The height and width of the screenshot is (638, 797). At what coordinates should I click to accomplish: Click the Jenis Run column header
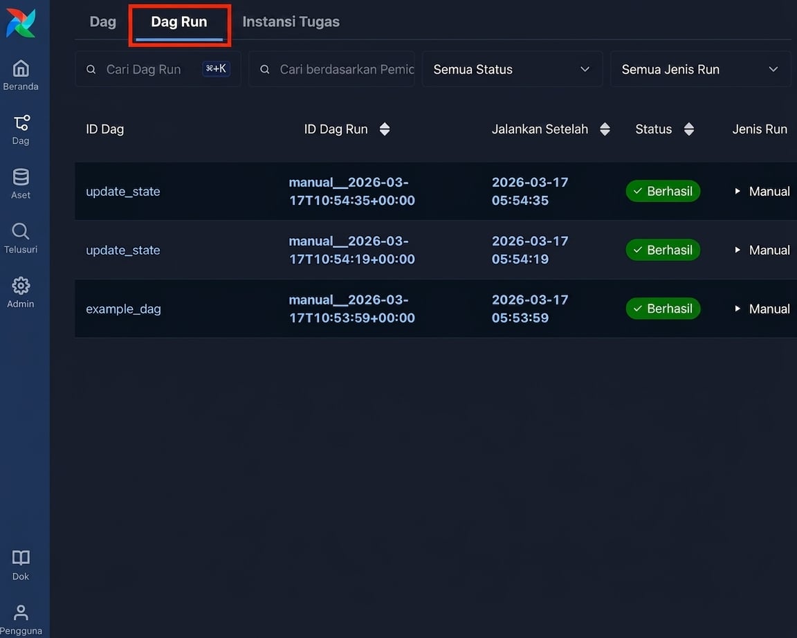click(x=760, y=129)
